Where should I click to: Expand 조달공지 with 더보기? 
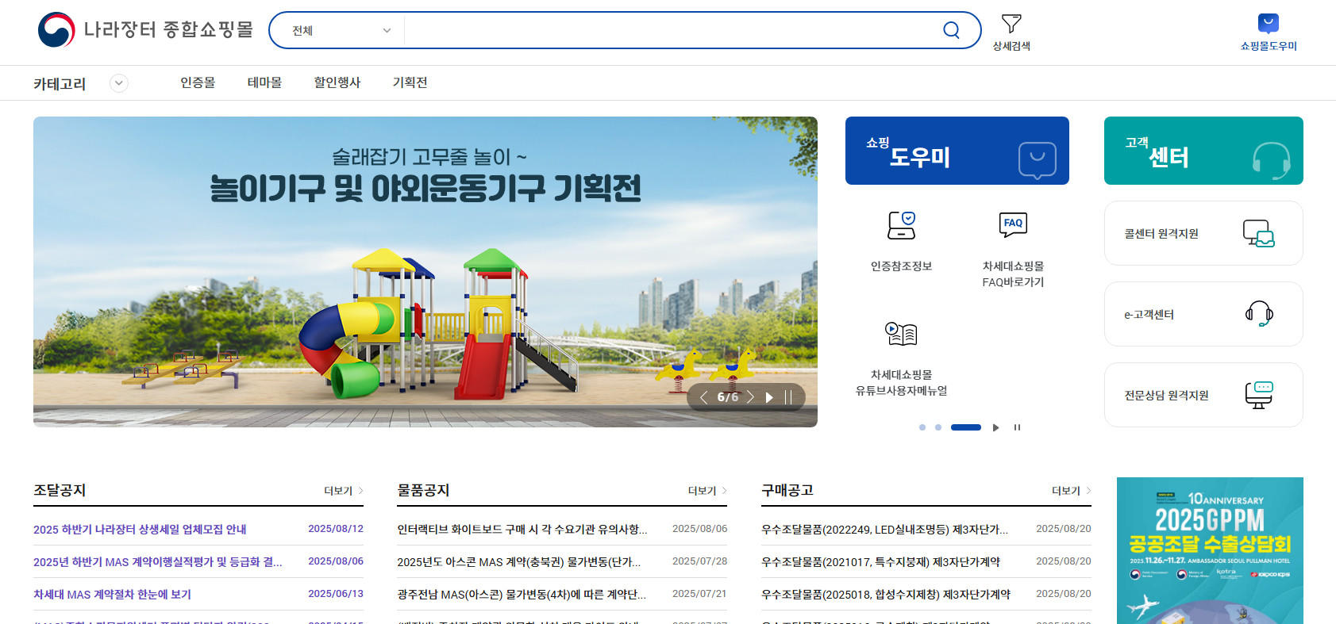(x=343, y=491)
